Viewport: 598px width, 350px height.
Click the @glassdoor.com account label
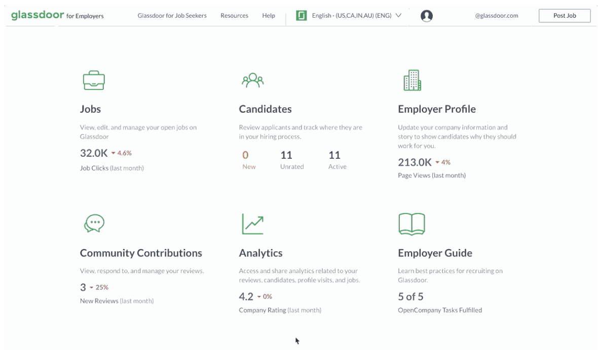[497, 16]
